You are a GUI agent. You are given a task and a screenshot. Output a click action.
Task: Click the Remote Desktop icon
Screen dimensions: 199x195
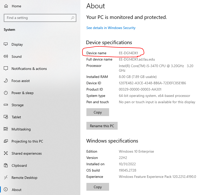tap(6, 178)
